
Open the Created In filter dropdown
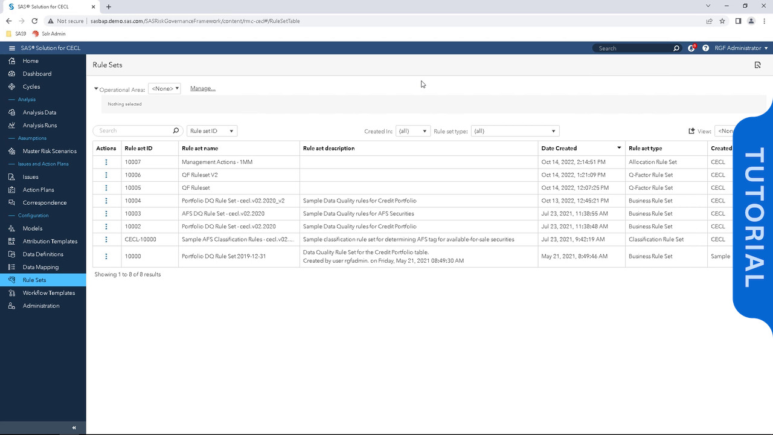point(413,131)
